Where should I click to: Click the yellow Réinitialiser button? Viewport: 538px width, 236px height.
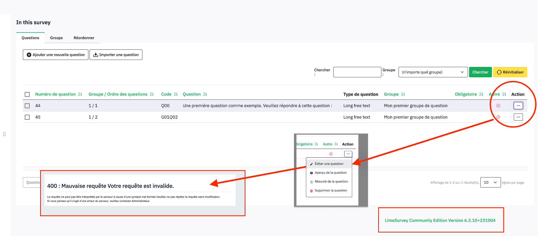pos(510,72)
